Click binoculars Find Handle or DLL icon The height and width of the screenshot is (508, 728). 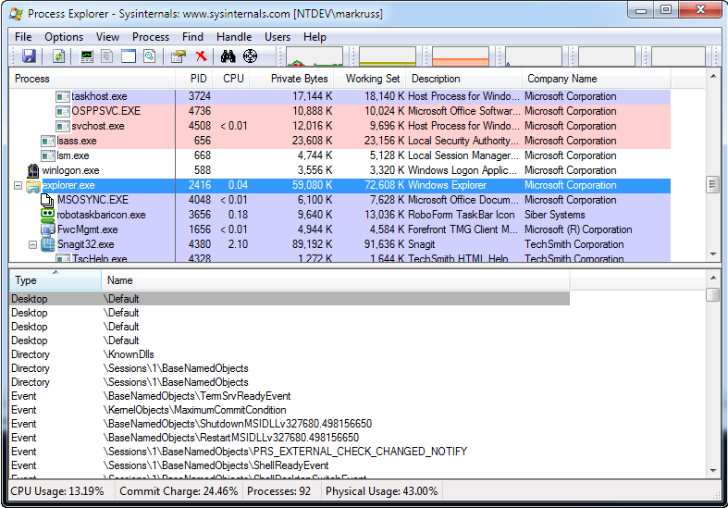228,56
